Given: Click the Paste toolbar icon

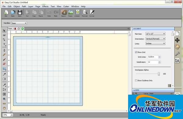Looking at the screenshot, I should [41, 13].
